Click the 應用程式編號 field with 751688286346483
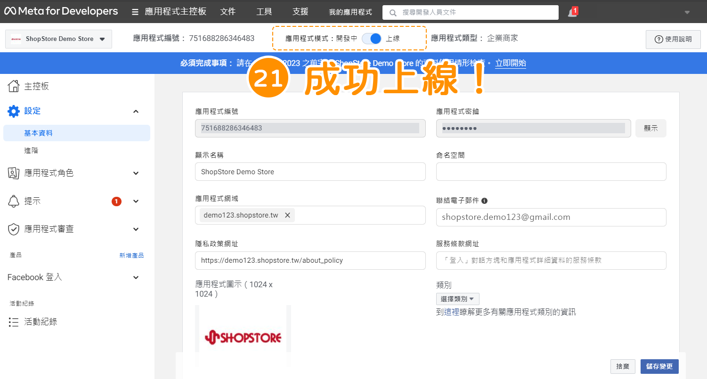 pyautogui.click(x=310, y=128)
